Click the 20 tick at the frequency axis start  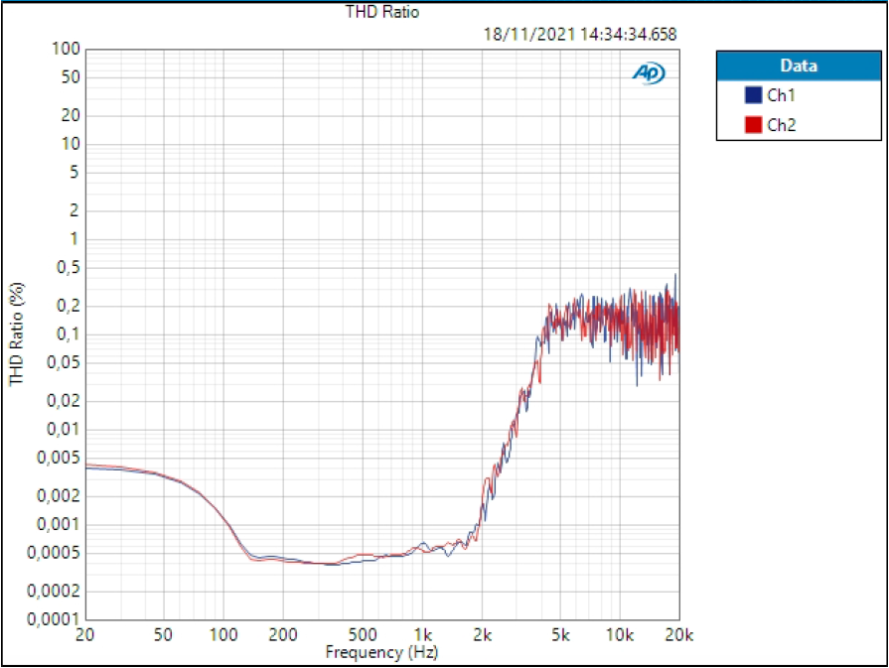pyautogui.click(x=85, y=634)
